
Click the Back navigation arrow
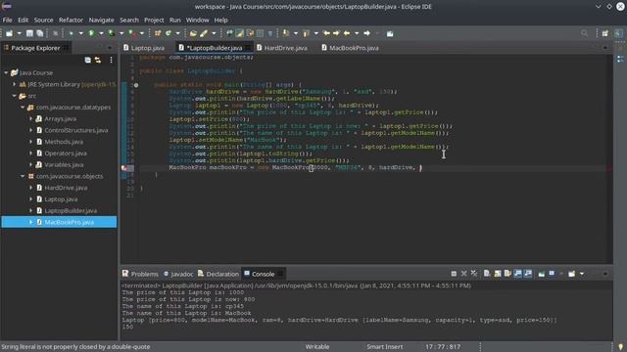(x=347, y=33)
